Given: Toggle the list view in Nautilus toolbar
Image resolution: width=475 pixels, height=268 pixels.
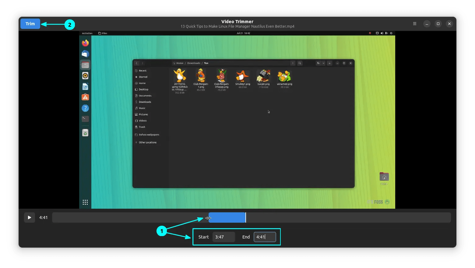Looking at the screenshot, I should pyautogui.click(x=319, y=63).
